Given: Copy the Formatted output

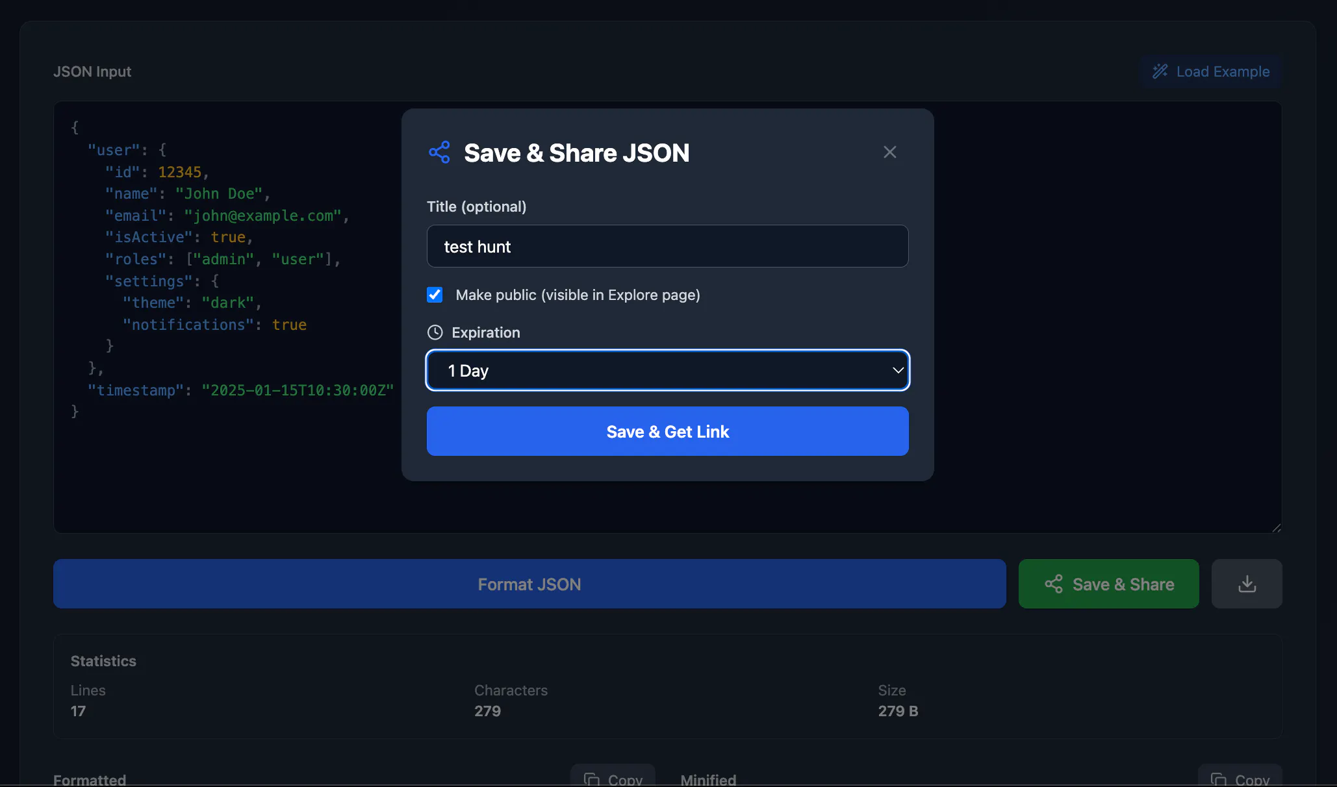Looking at the screenshot, I should point(613,777).
